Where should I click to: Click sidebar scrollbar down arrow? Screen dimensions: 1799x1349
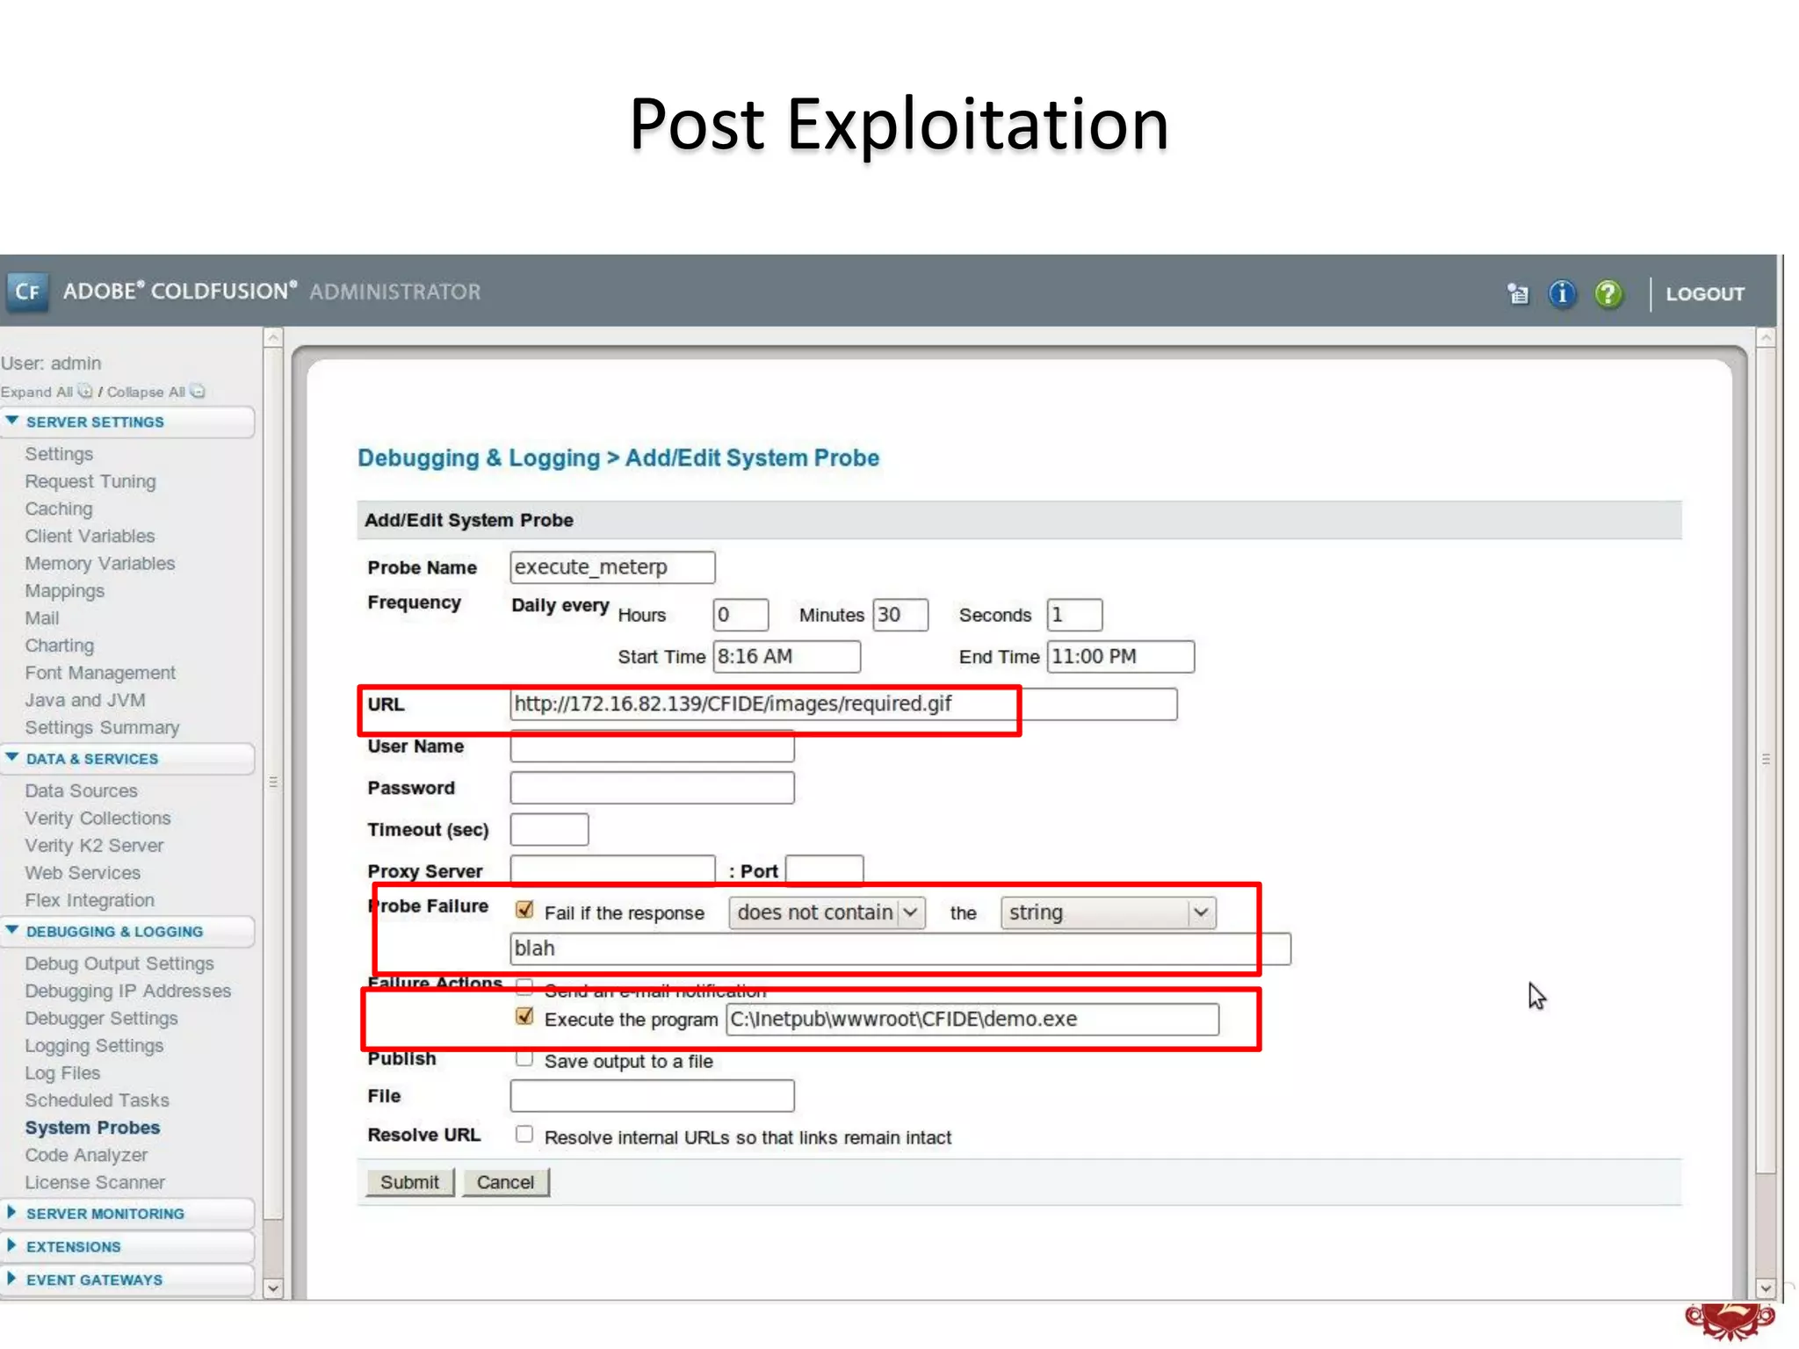tap(273, 1288)
